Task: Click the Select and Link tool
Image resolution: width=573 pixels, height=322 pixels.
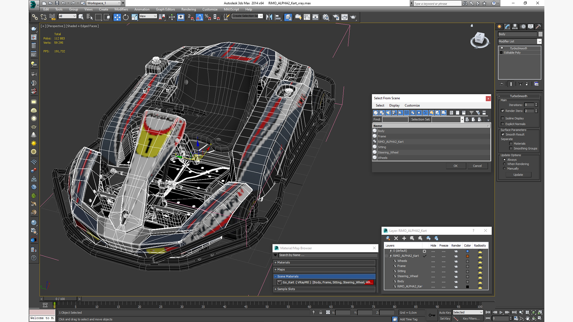Action: (x=35, y=17)
